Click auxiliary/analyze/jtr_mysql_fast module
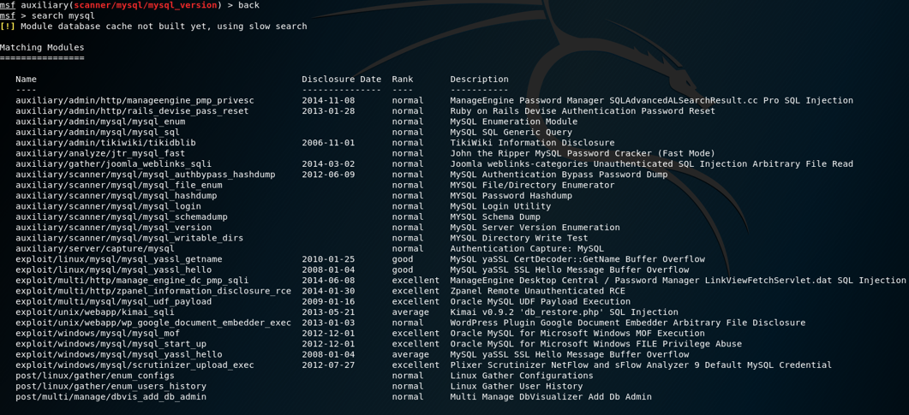909x415 pixels. click(100, 153)
